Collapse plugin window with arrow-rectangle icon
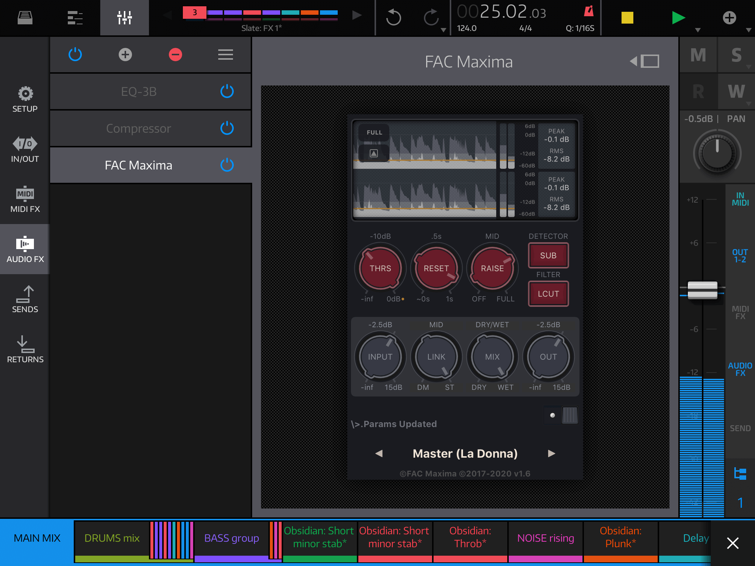The image size is (755, 566). [644, 61]
